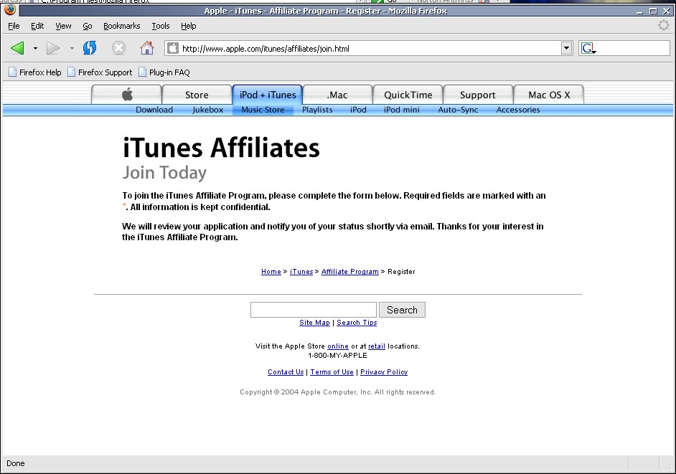Follow the iTunes breadcrumb link
This screenshot has width=676, height=474.
[301, 272]
